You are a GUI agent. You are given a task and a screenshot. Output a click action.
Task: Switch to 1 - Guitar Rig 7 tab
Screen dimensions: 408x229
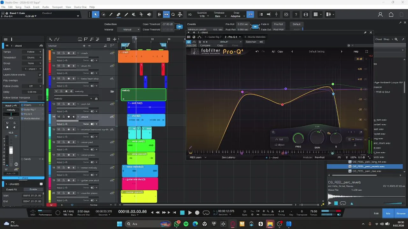pyautogui.click(x=213, y=37)
